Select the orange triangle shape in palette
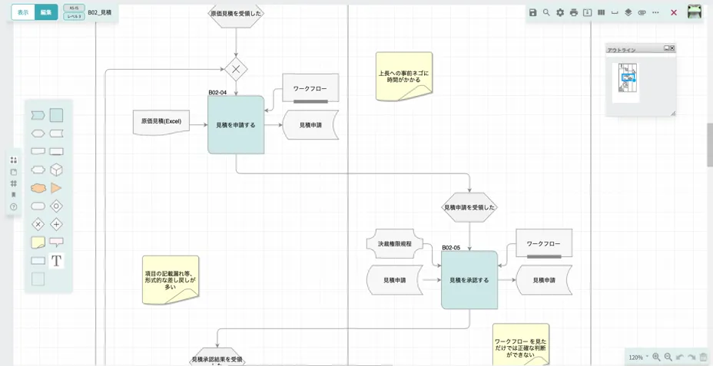Screen dimensions: 713x366 click(56, 188)
